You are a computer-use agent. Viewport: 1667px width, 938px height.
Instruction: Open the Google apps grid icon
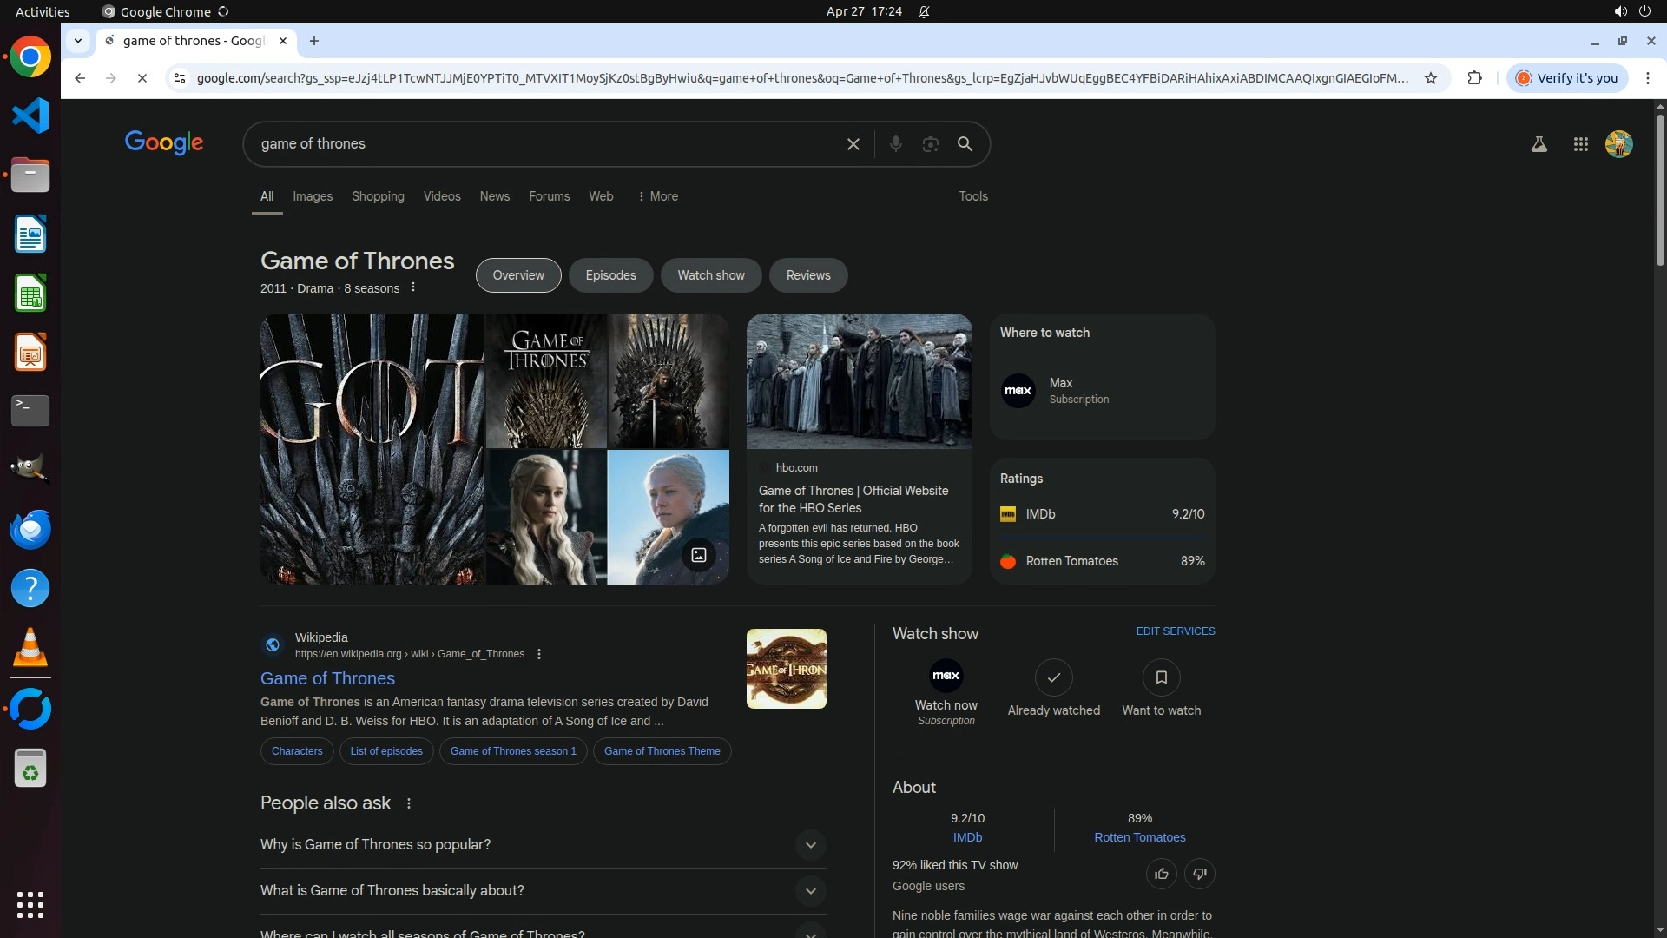[1580, 144]
